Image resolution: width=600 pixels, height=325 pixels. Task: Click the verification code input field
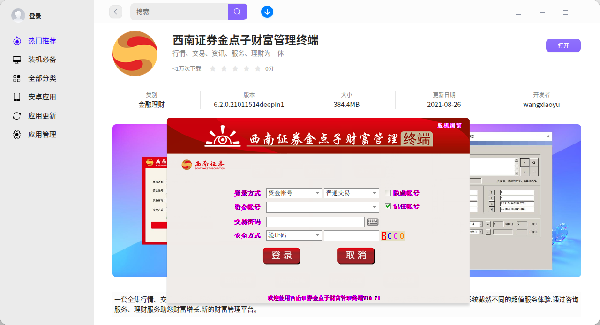pos(351,235)
